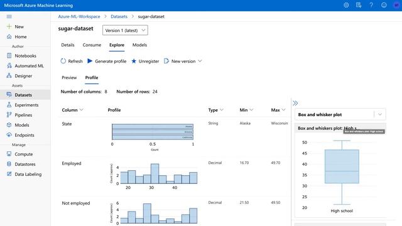Open the Column header sort chevron
Screen dimensions: 402x226
(81, 110)
